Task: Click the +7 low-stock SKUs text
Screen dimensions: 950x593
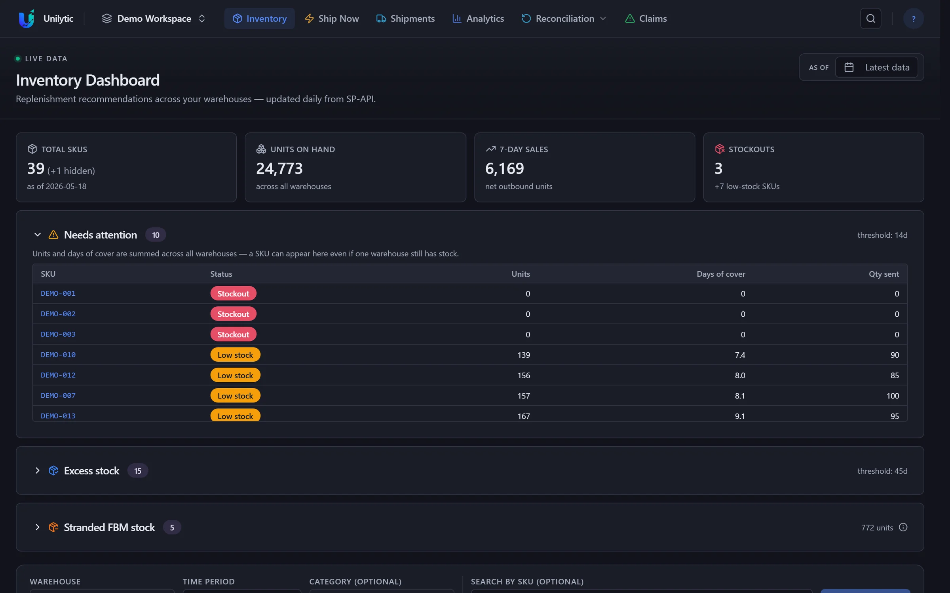Action: point(747,186)
